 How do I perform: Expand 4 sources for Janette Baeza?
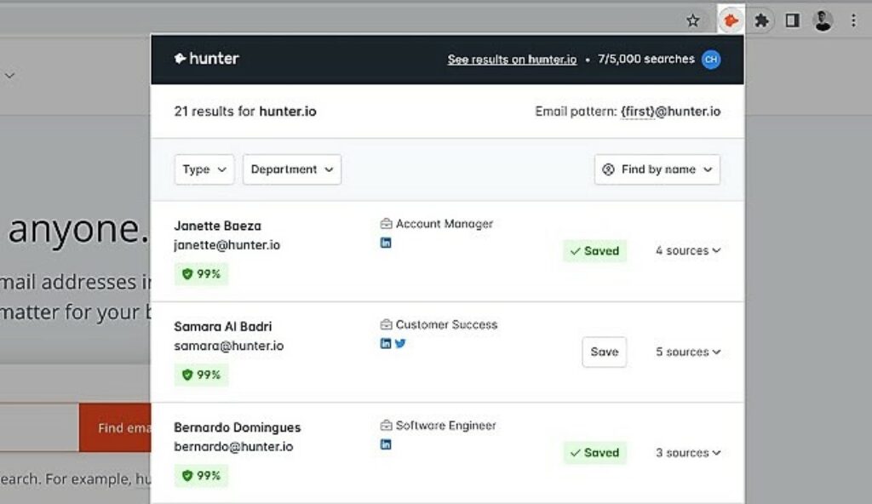coord(688,251)
